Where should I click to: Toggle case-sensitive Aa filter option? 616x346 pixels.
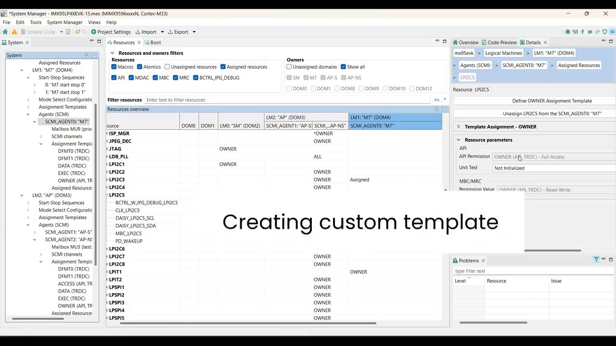[436, 100]
